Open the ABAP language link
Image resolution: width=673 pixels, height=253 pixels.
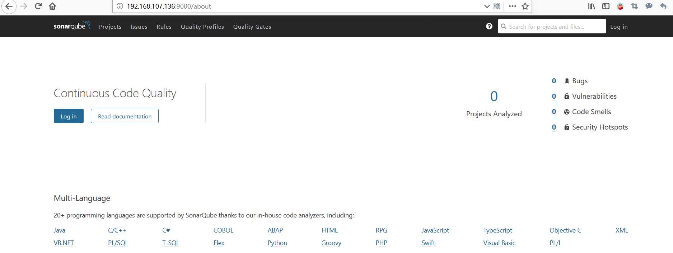coord(275,230)
